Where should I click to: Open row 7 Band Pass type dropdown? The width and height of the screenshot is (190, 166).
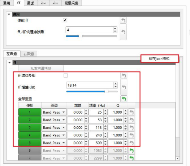(54, 158)
